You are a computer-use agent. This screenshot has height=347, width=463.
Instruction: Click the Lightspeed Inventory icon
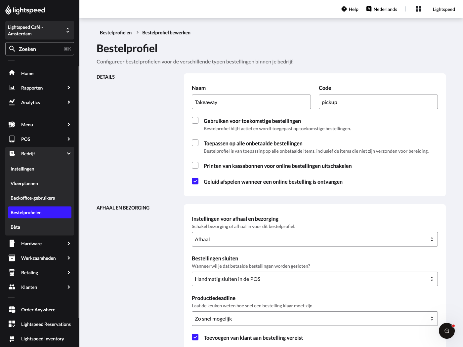pos(12,338)
